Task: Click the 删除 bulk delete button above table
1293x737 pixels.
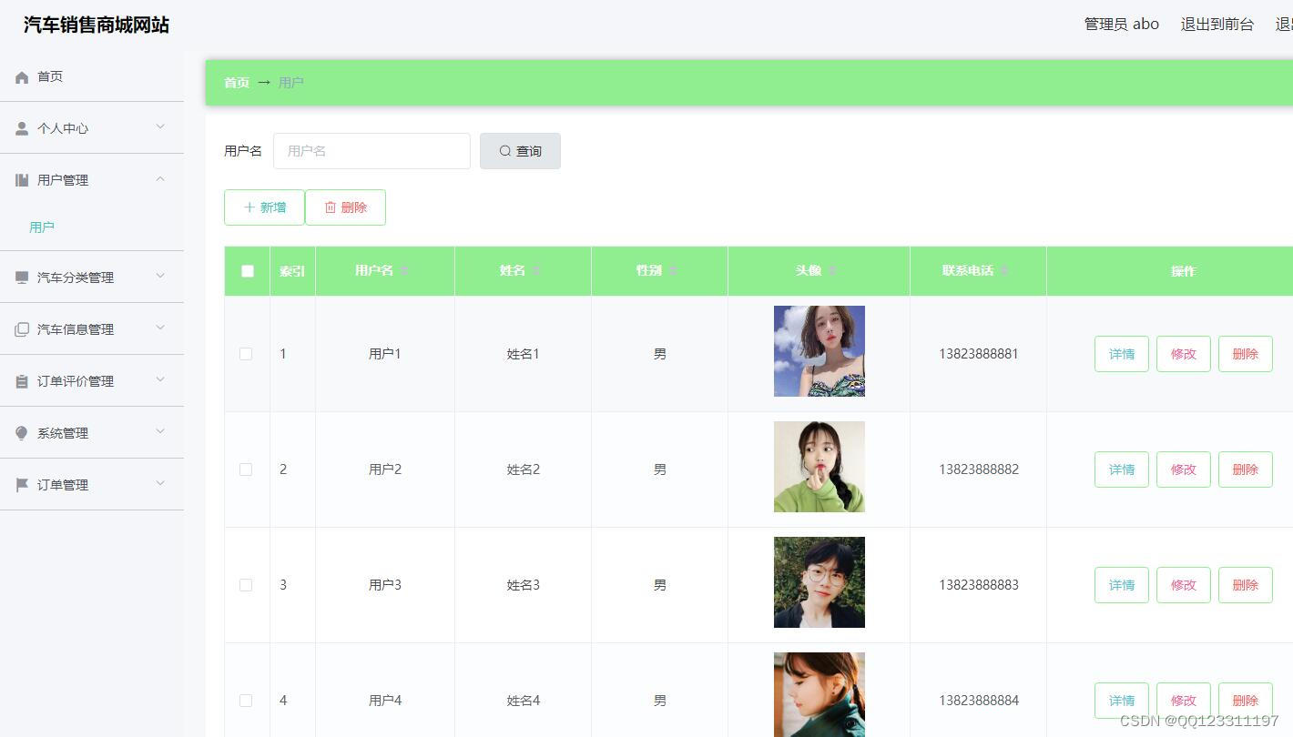Action: click(x=345, y=207)
